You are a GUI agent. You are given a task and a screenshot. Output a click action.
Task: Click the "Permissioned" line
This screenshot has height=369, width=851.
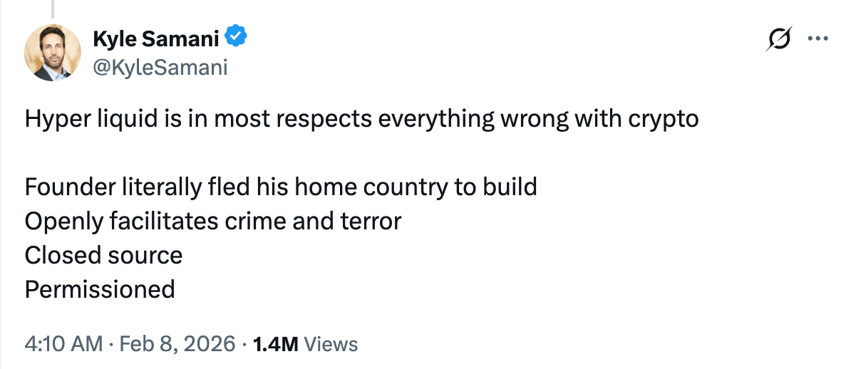100,289
